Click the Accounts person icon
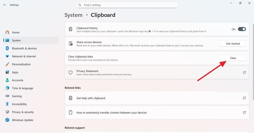This screenshot has height=133, width=254. (x=7, y=80)
